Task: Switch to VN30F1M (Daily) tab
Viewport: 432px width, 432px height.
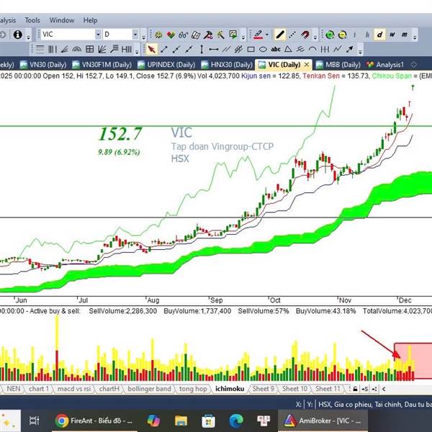Action: click(102, 65)
